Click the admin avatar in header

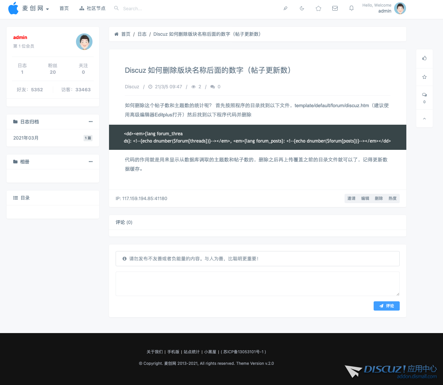coord(400,8)
